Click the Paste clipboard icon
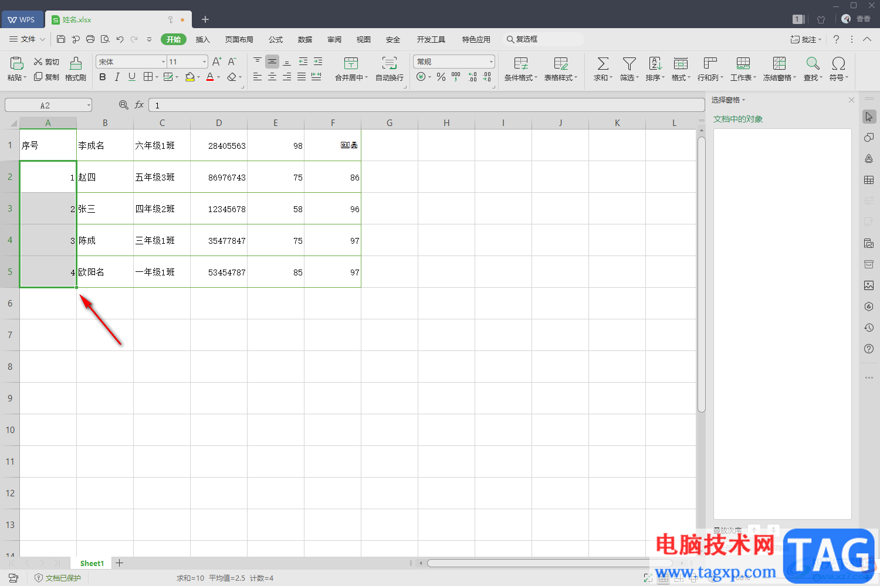Viewport: 880px width, 586px height. pyautogui.click(x=16, y=63)
